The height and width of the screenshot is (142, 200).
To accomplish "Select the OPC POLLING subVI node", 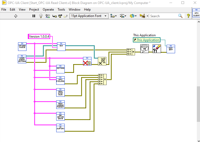I will [x=60, y=81].
